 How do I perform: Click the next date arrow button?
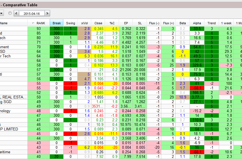48,13
